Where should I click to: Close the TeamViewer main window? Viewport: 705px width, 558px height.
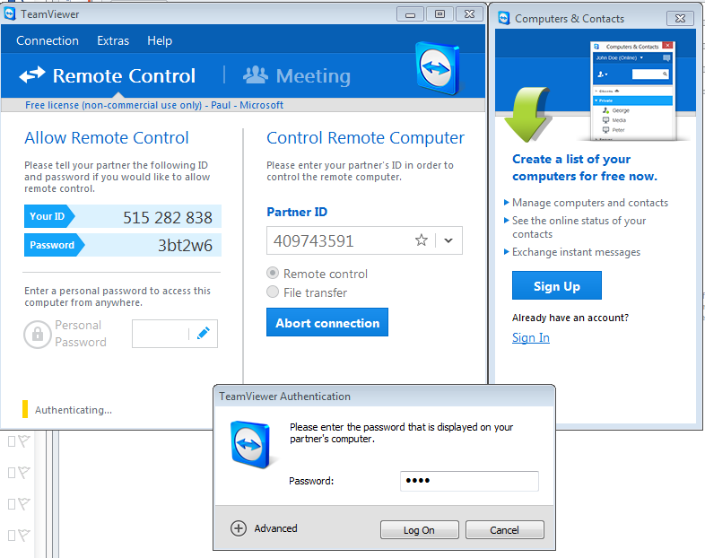[469, 14]
